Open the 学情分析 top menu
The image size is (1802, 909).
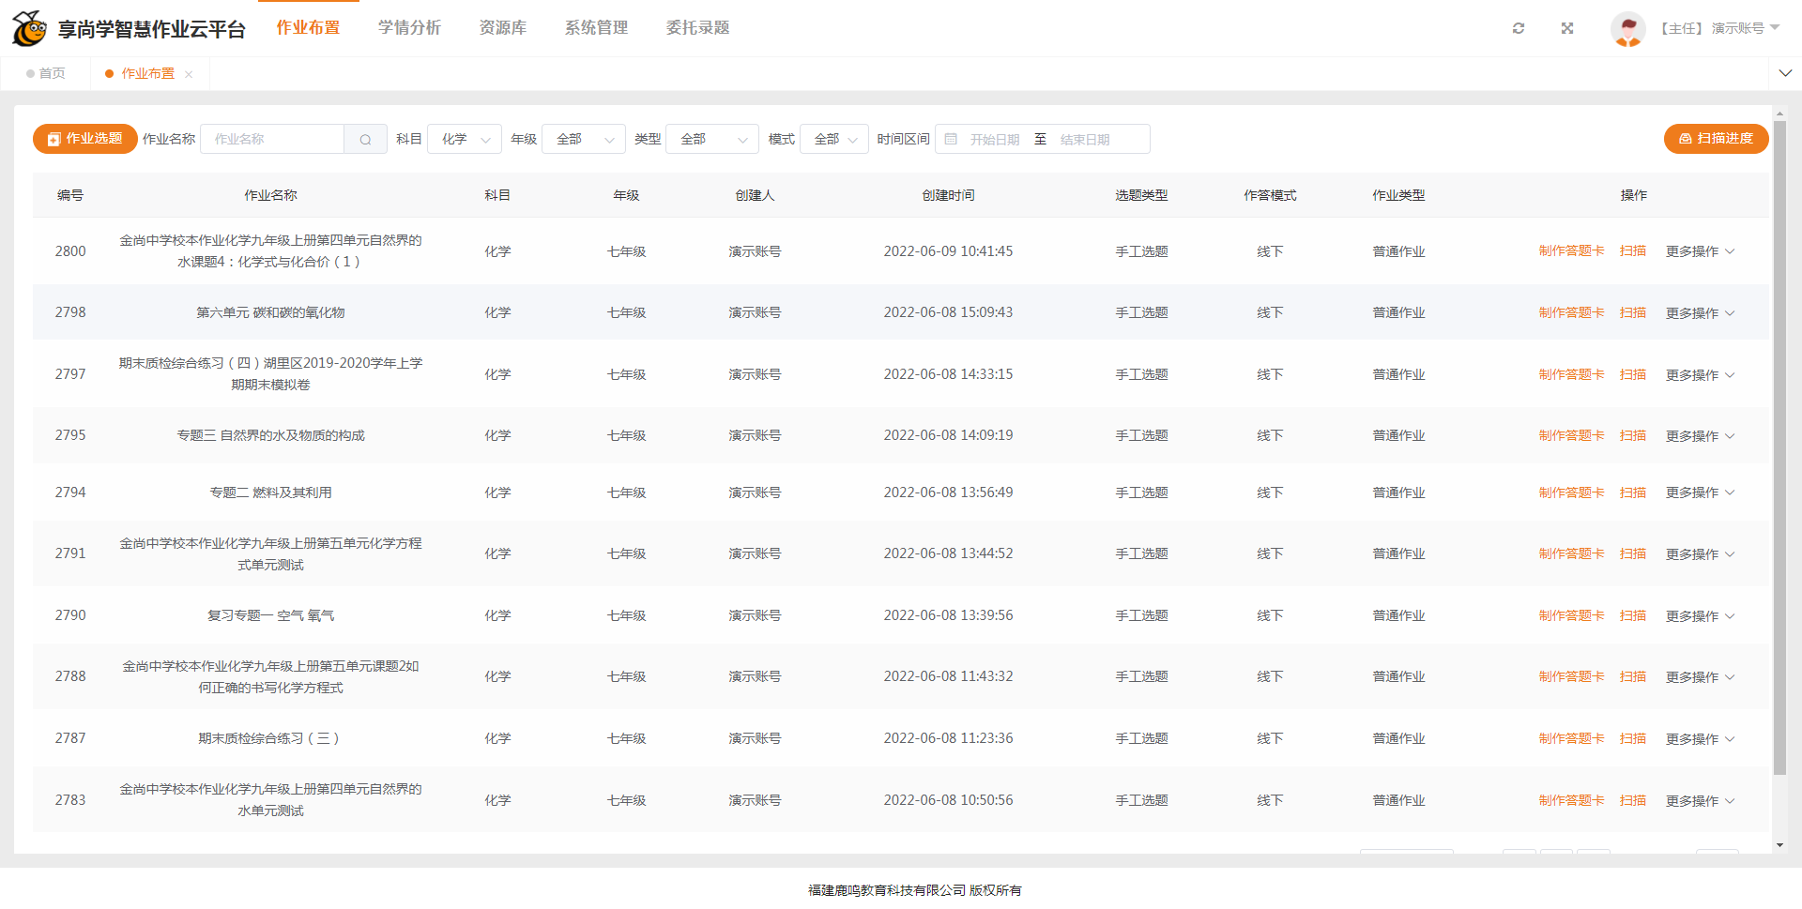pos(409,28)
